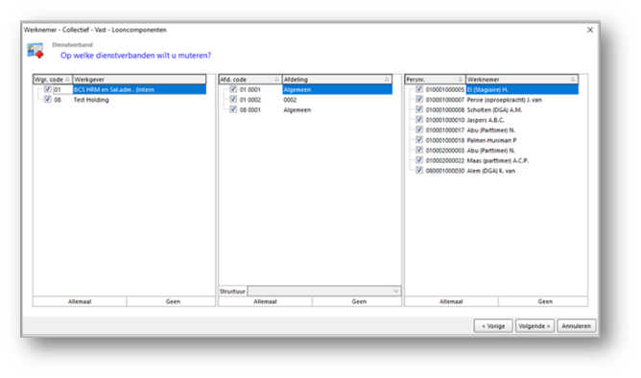
Task: Uncheck employer 01 BCS HRM checkbox
Action: tap(47, 89)
